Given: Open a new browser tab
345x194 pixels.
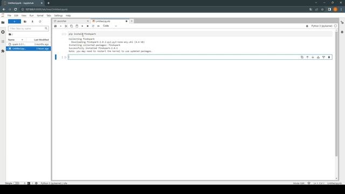Looking at the screenshot, I should (x=49, y=3).
